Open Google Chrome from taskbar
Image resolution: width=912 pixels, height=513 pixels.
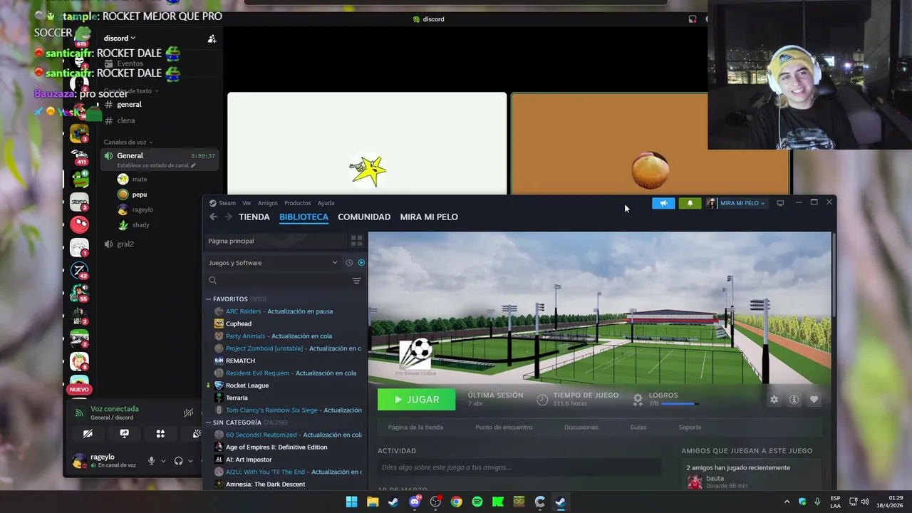coord(456,502)
